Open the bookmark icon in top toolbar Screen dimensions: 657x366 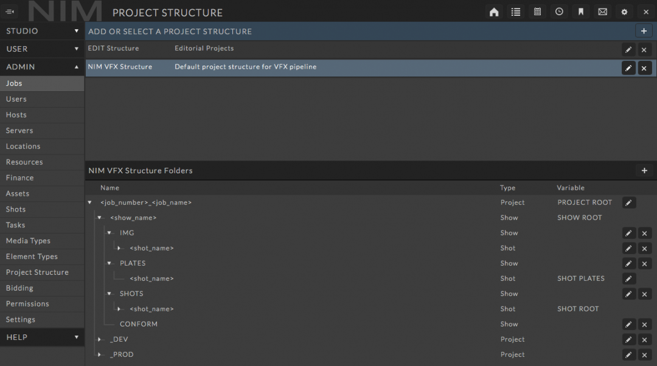coord(581,12)
